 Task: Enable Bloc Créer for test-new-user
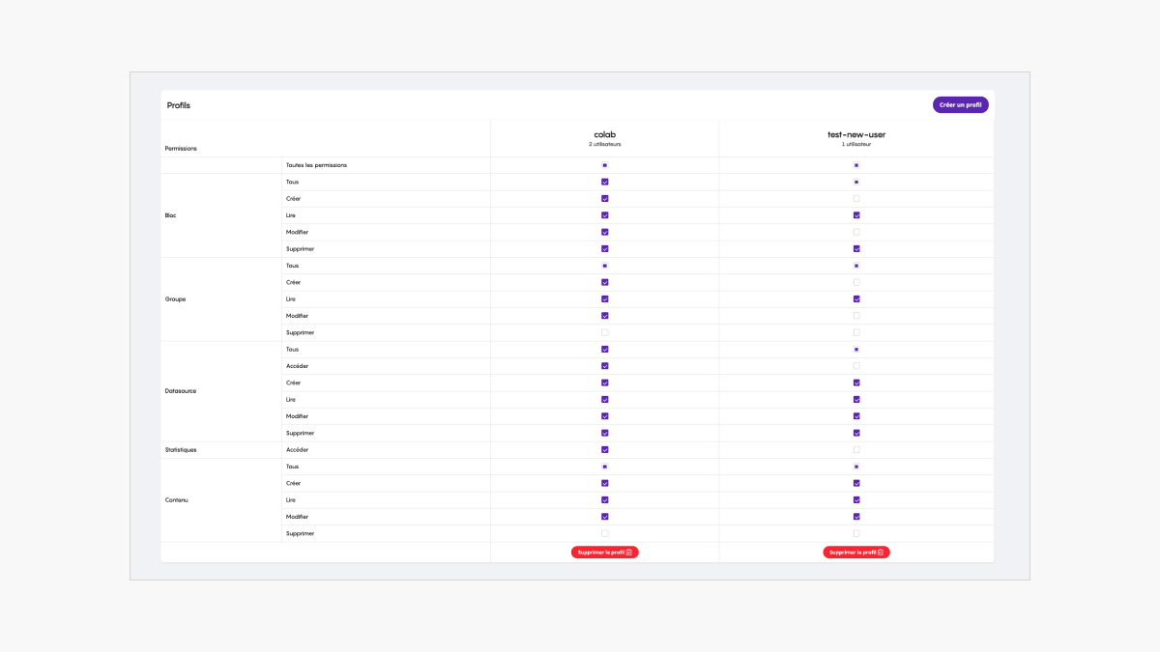856,199
